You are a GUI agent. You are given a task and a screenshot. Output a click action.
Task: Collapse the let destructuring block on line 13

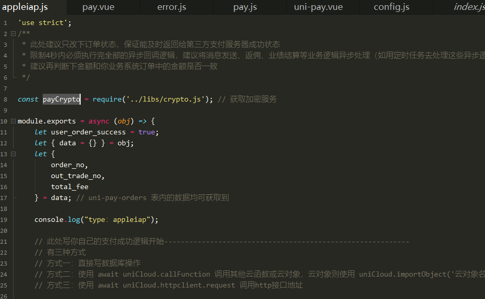(13, 154)
